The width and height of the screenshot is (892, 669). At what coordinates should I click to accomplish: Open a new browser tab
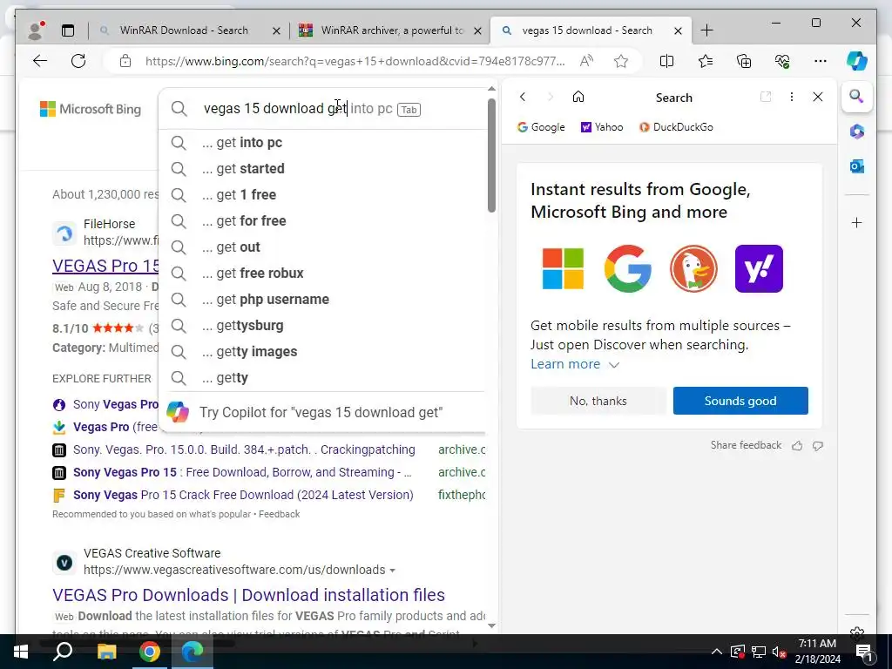point(706,30)
